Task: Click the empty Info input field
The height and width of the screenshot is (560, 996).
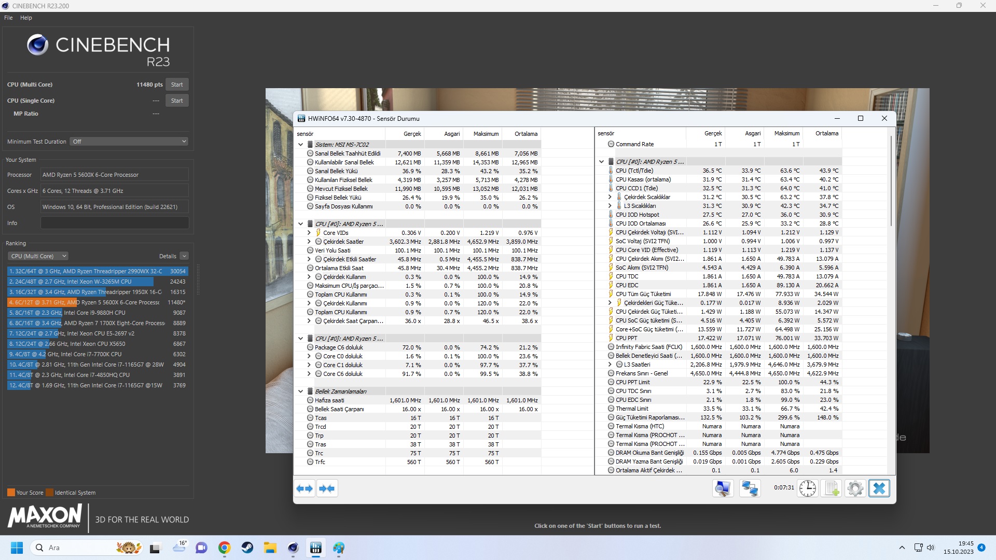Action: (x=115, y=223)
